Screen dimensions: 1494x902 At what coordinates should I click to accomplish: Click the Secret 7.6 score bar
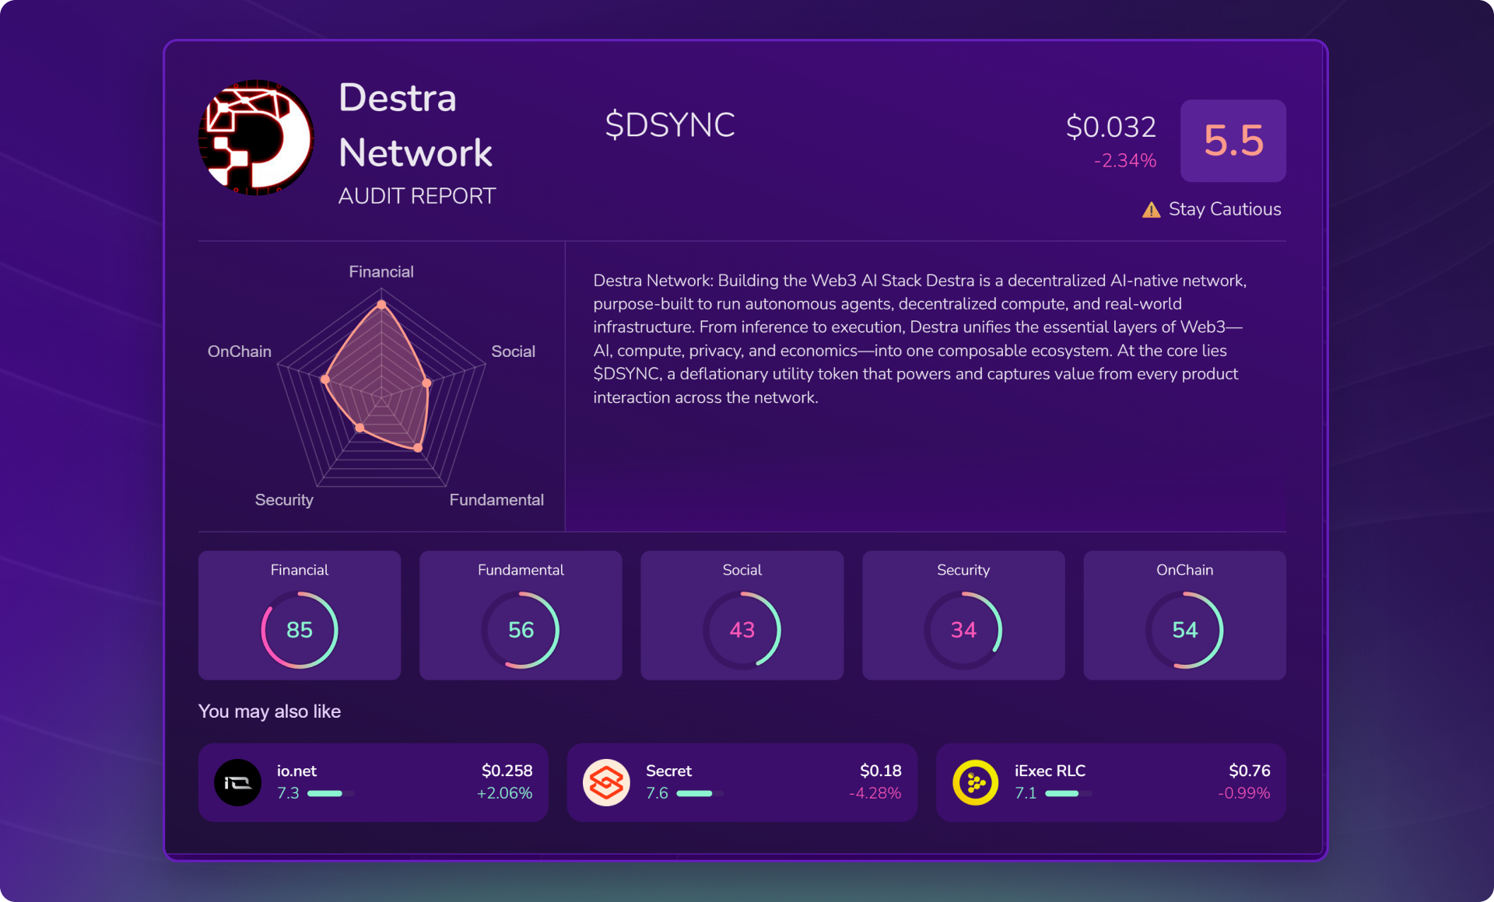click(699, 793)
